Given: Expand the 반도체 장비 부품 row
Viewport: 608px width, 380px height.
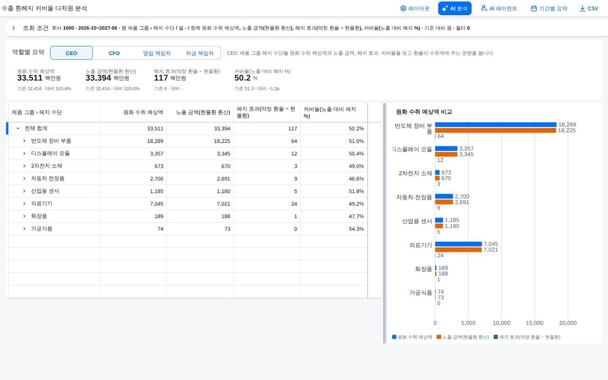Looking at the screenshot, I should 24,141.
